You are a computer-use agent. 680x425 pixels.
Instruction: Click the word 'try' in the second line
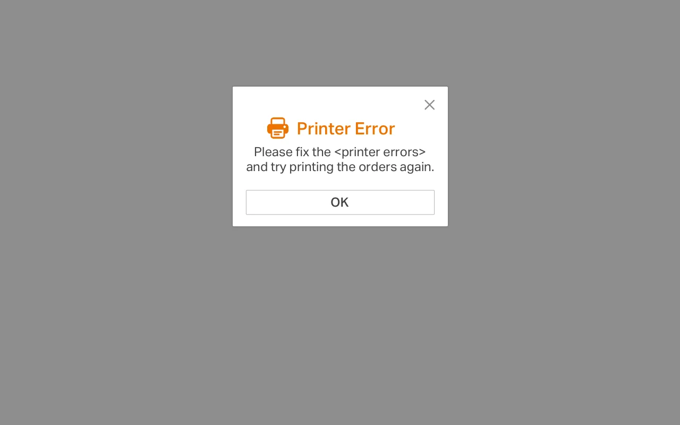click(x=278, y=167)
